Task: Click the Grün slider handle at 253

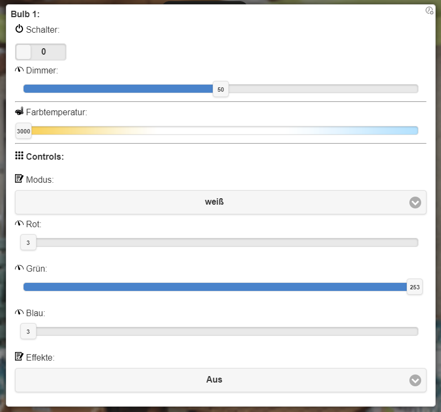Action: [x=415, y=287]
